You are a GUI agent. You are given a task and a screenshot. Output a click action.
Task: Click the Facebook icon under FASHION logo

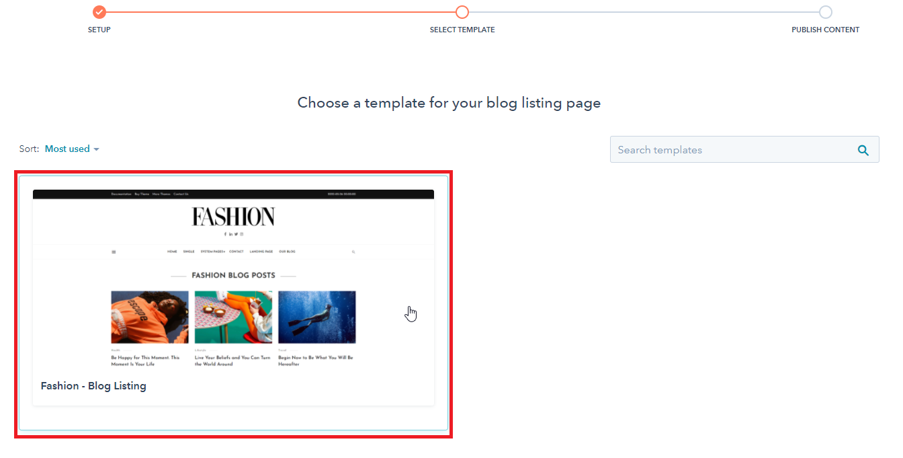tap(225, 234)
